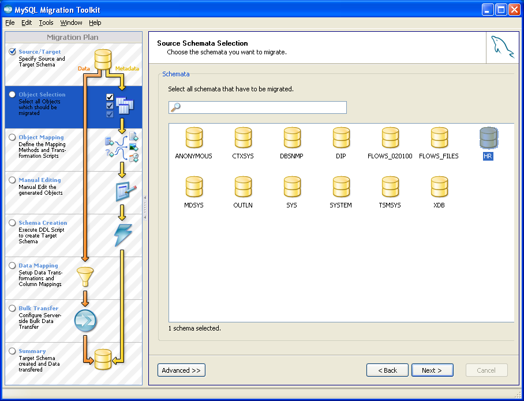Click the Bulk Transfer step title

click(39, 309)
